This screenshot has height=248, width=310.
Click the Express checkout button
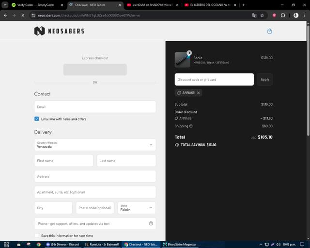95,70
